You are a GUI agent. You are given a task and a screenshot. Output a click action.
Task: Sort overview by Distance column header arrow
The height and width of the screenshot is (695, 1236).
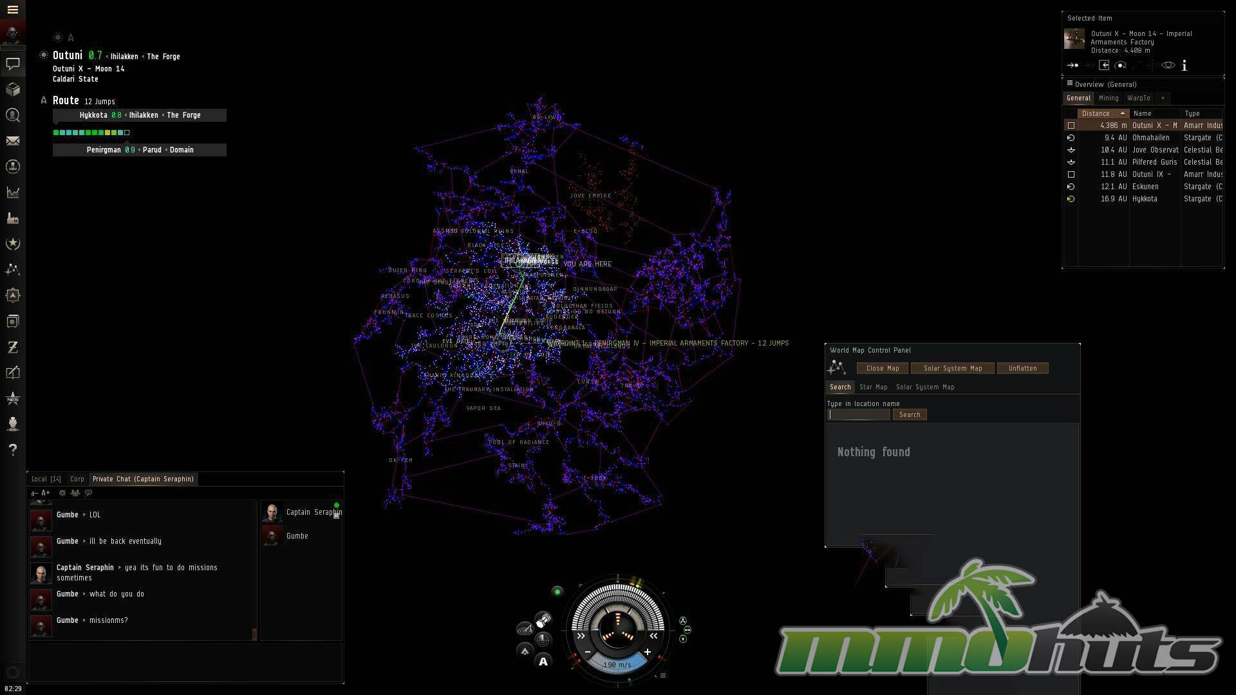coord(1122,113)
